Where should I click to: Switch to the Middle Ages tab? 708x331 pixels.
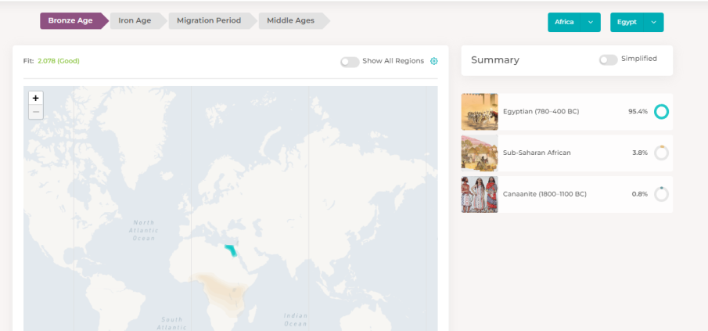[x=291, y=21]
